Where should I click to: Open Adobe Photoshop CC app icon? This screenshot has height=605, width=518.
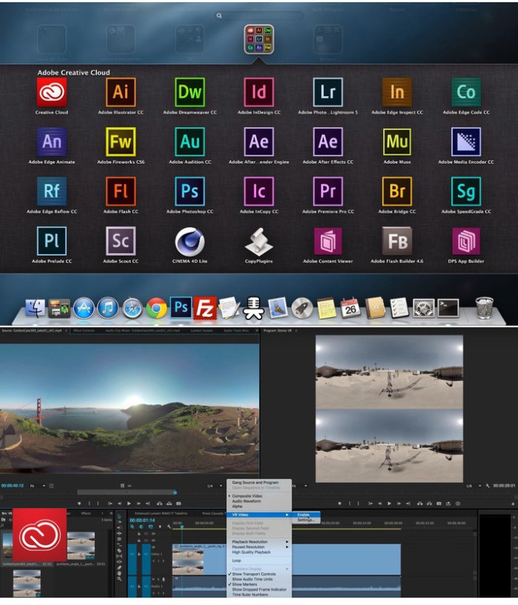click(x=189, y=191)
